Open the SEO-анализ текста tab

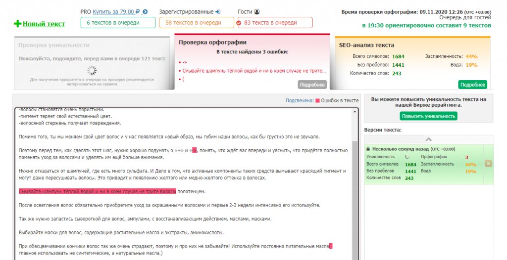(366, 45)
